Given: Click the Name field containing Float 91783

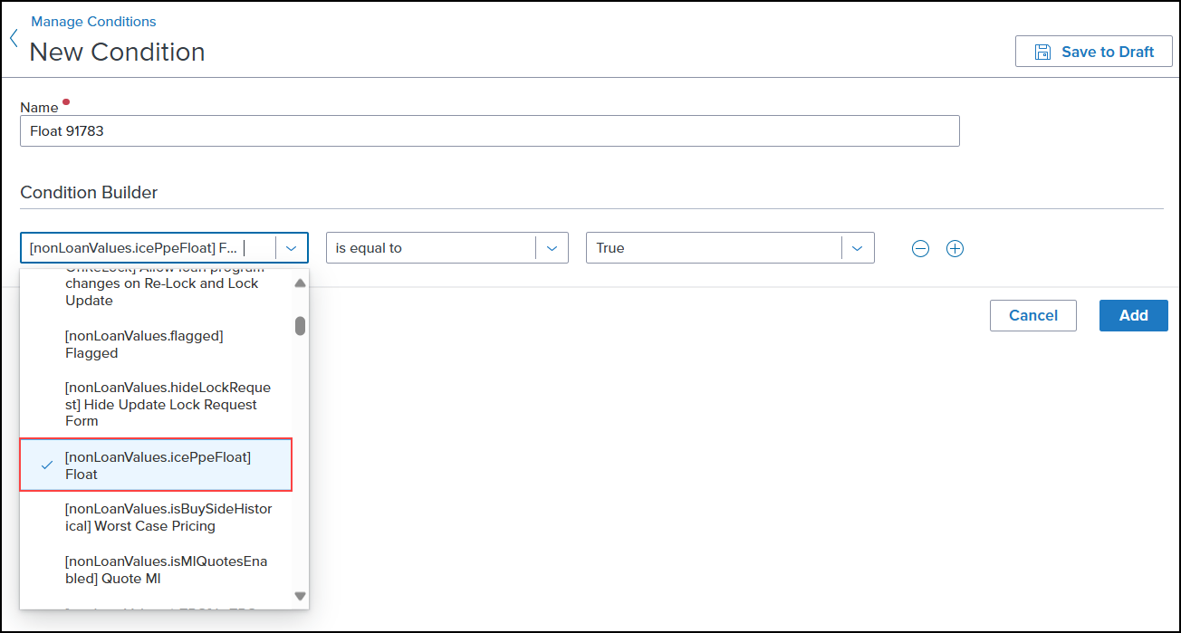Looking at the screenshot, I should pyautogui.click(x=489, y=130).
